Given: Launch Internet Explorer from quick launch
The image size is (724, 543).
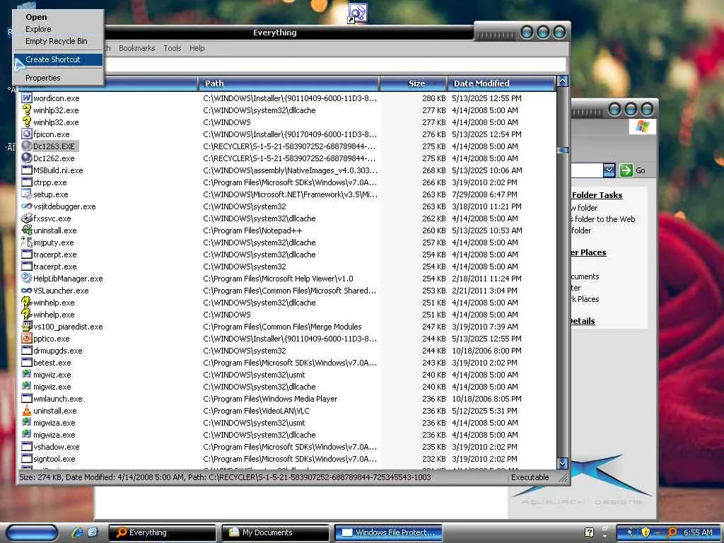Looking at the screenshot, I should click(76, 532).
